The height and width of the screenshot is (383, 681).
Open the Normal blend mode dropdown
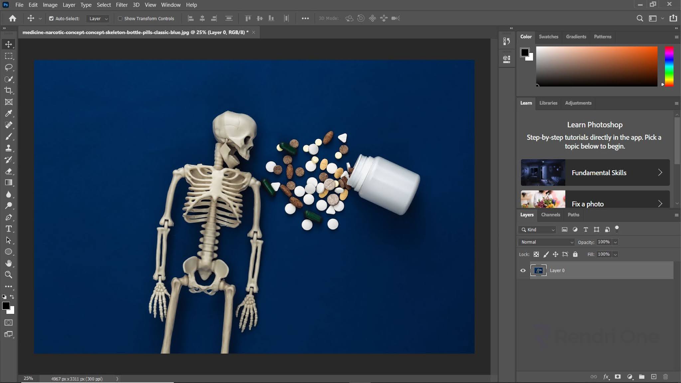[x=546, y=242]
